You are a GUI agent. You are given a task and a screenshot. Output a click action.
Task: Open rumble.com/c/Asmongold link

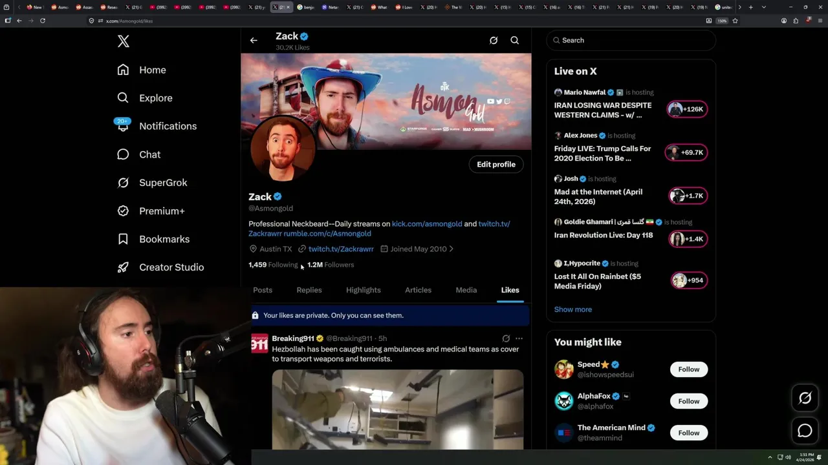(x=327, y=233)
